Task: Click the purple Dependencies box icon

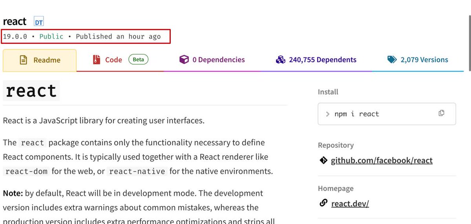Action: [x=184, y=60]
